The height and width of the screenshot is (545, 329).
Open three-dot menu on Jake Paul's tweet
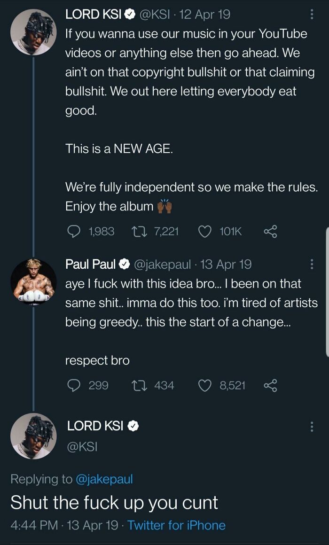click(312, 265)
